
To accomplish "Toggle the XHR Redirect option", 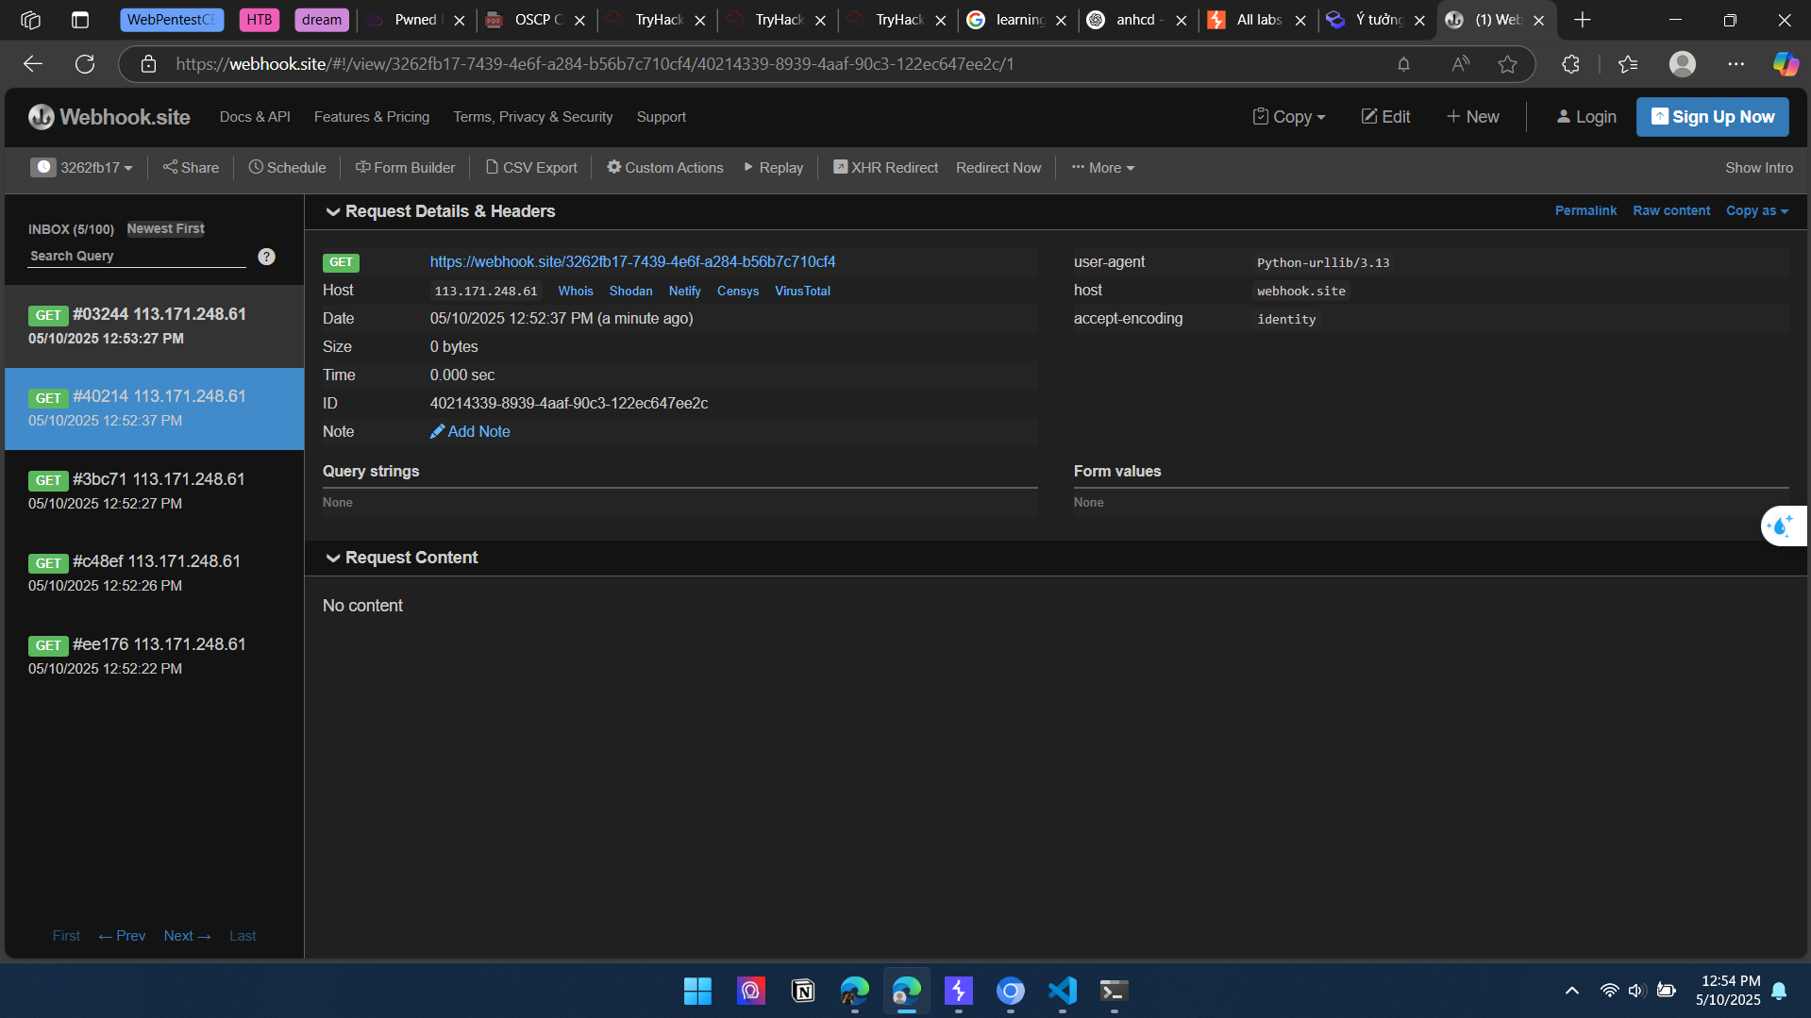I will pos(885,168).
